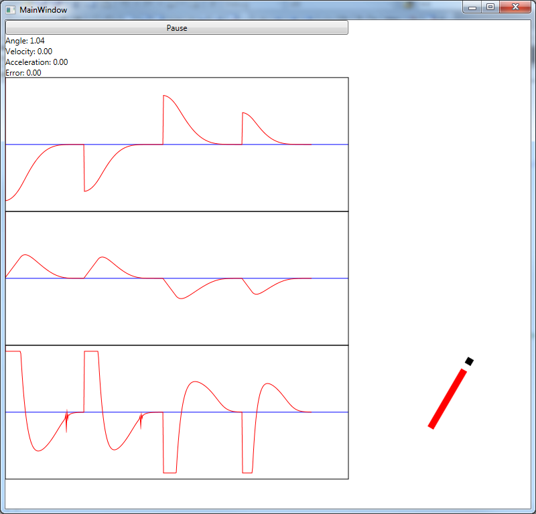Click the second small spike in bottom graph

coord(141,420)
